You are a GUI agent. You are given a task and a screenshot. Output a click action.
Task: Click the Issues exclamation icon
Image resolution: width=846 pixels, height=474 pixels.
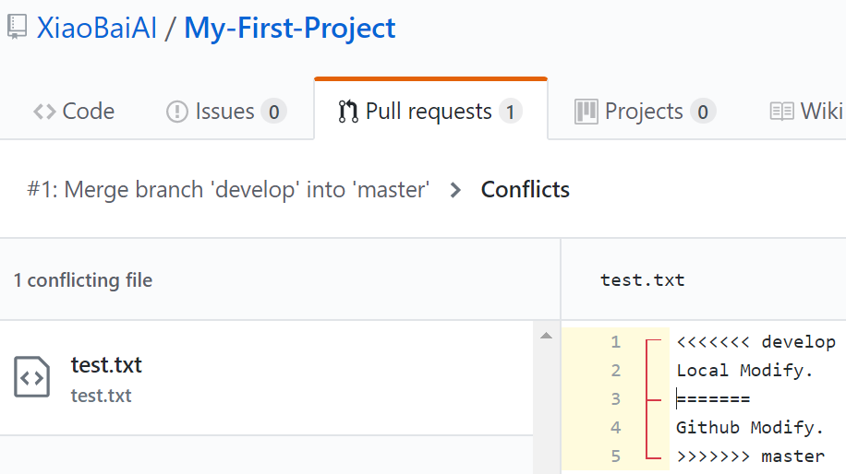176,112
